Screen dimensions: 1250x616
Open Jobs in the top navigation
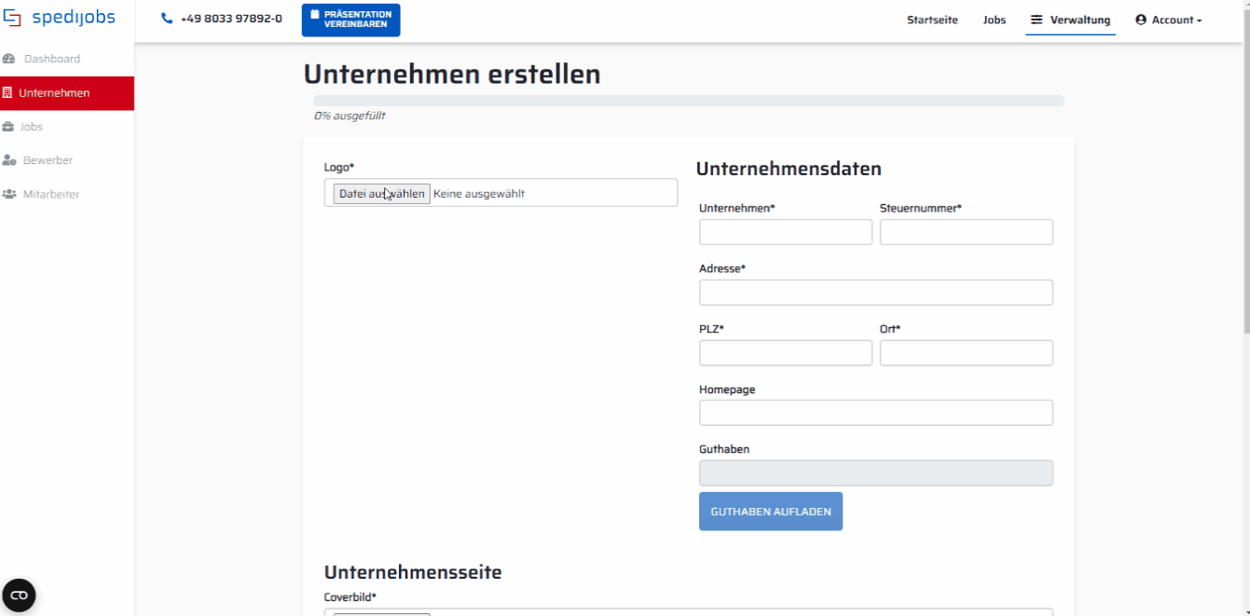[x=994, y=20]
